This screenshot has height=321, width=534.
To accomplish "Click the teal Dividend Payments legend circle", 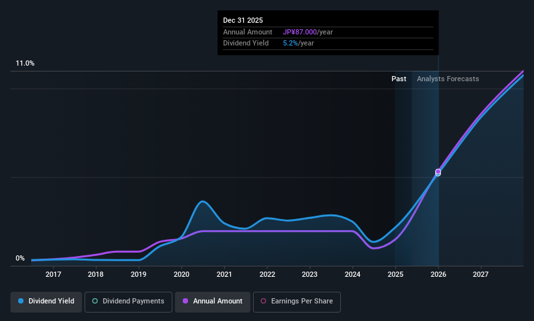I will [95, 301].
